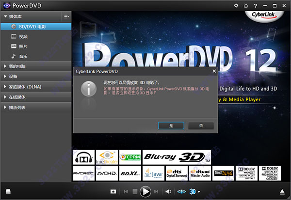
Task: Select the 视频 library item
Action: [x=23, y=36]
